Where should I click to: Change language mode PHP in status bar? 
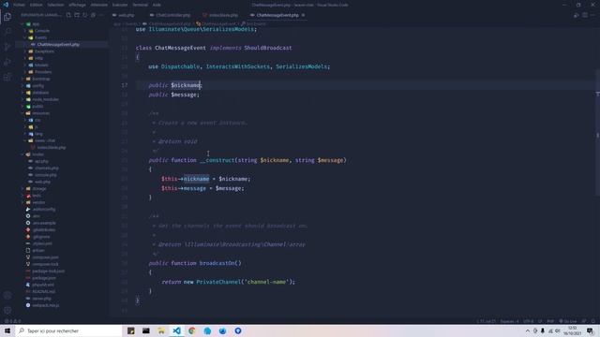[550, 321]
